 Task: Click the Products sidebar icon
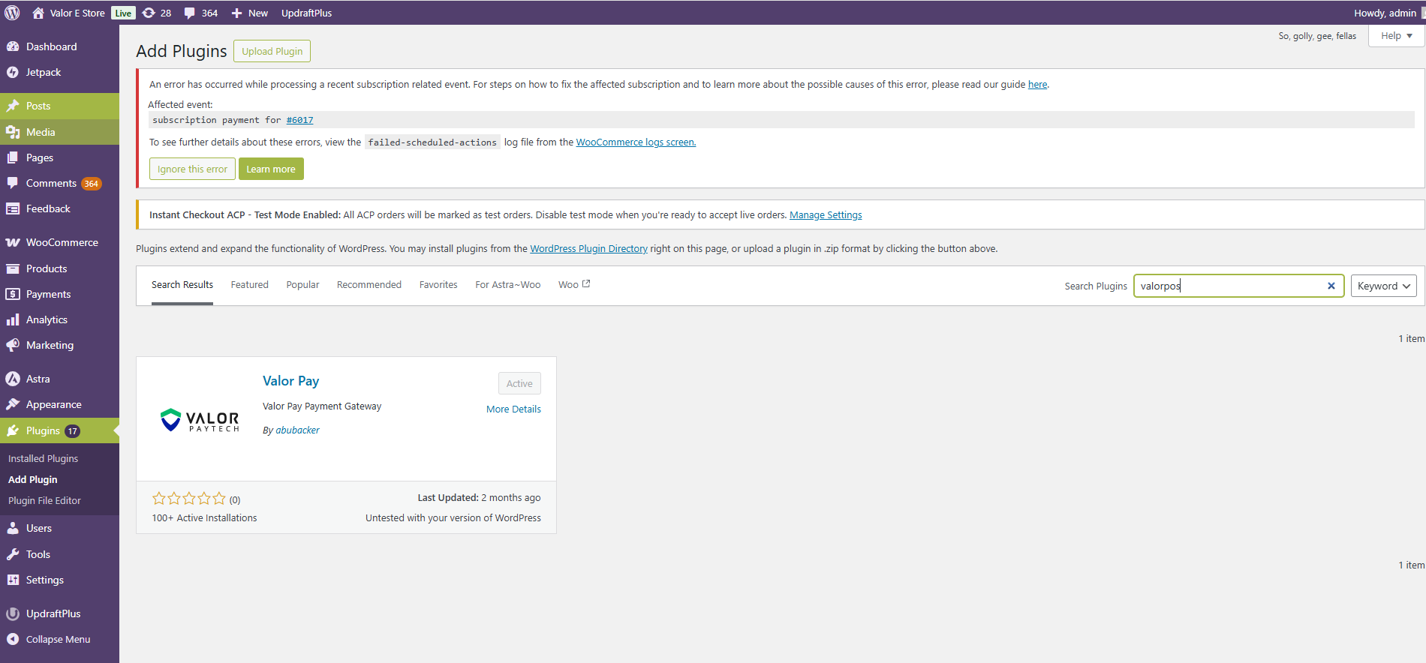click(x=13, y=268)
